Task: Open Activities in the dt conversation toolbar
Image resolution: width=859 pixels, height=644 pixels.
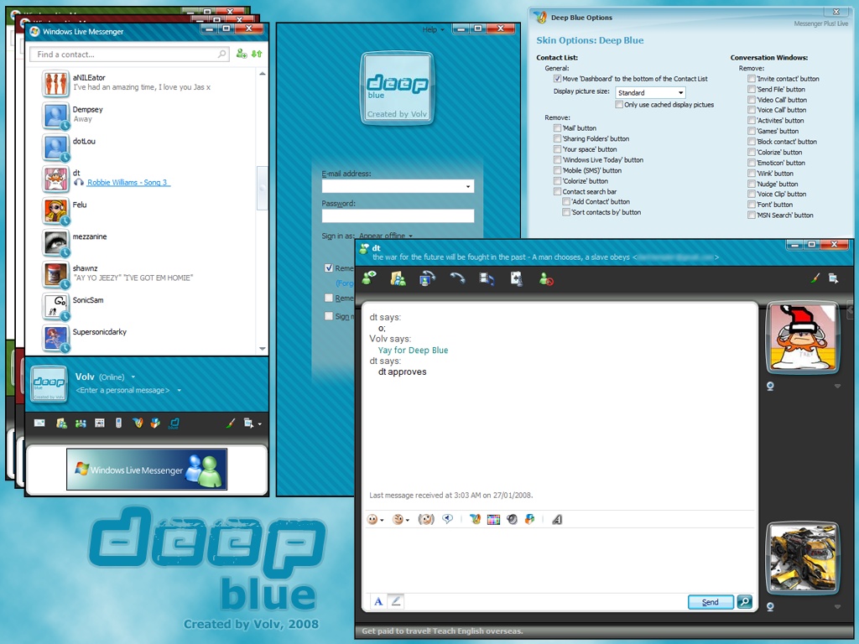Action: coord(487,278)
